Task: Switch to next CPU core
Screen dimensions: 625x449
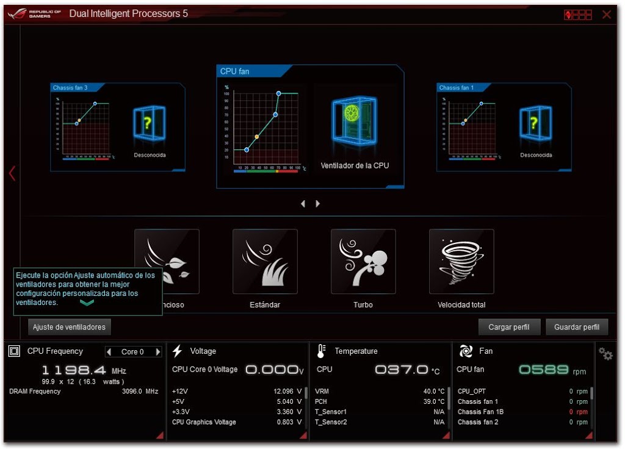Action: [158, 352]
